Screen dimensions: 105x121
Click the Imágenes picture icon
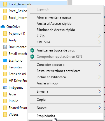point(5,88)
